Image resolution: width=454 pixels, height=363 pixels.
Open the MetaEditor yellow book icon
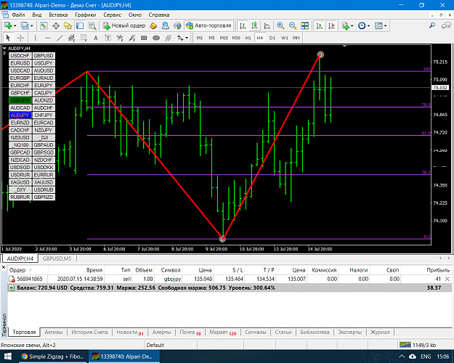point(153,25)
